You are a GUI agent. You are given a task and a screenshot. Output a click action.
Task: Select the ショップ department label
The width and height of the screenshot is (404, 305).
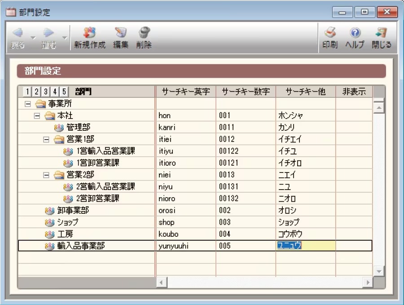click(67, 222)
